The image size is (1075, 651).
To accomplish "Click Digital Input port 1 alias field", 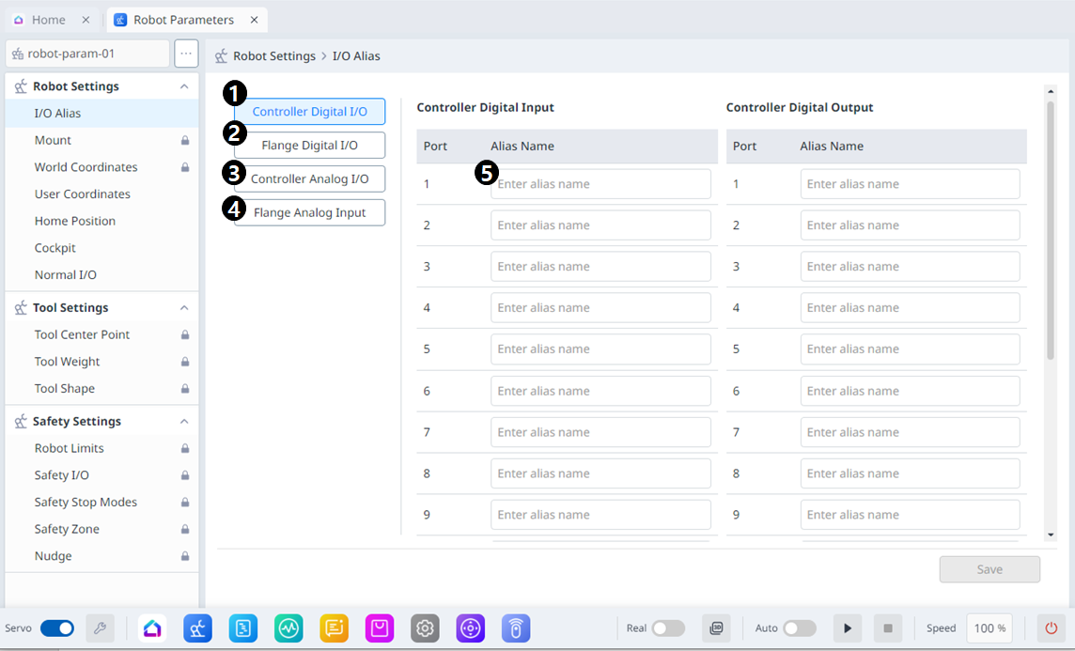I will coord(600,184).
